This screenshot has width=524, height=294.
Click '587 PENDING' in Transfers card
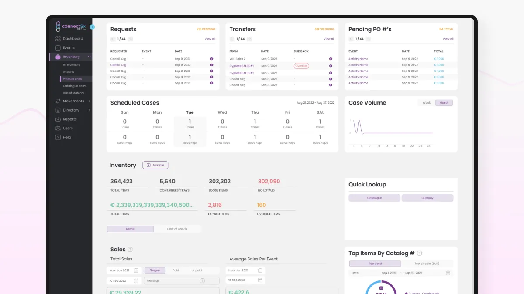click(x=324, y=29)
